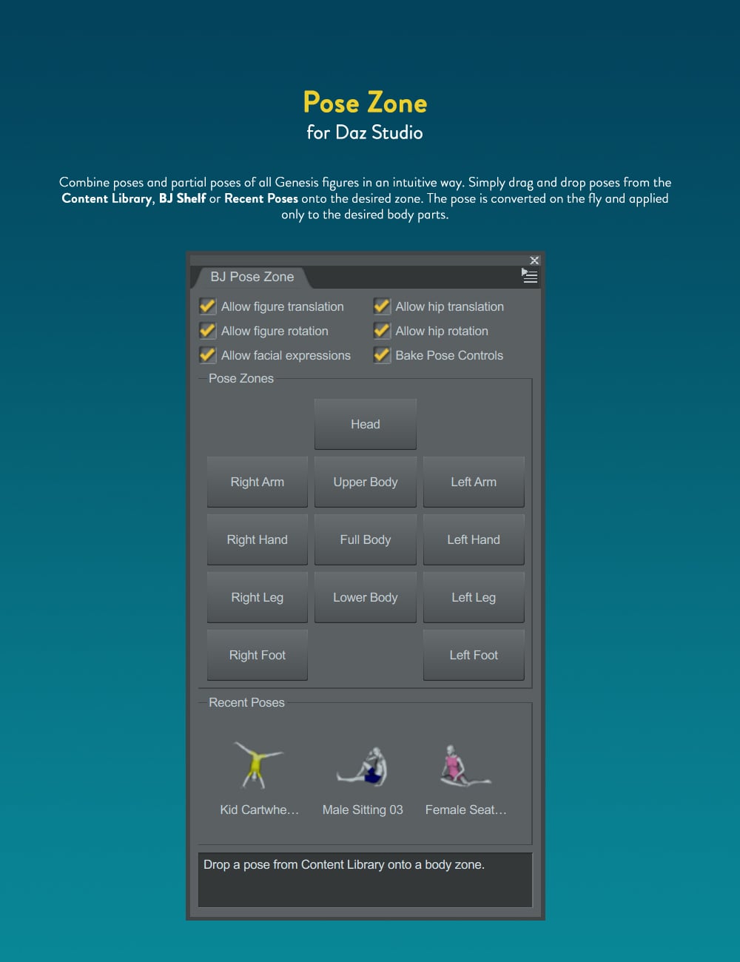Choose the Left Leg zone button
The image size is (740, 962).
(474, 597)
